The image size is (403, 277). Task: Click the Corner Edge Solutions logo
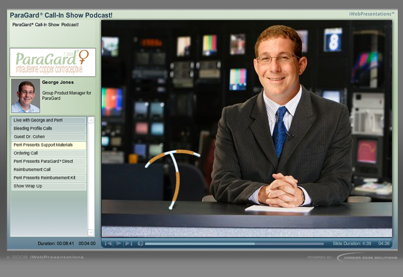click(367, 257)
